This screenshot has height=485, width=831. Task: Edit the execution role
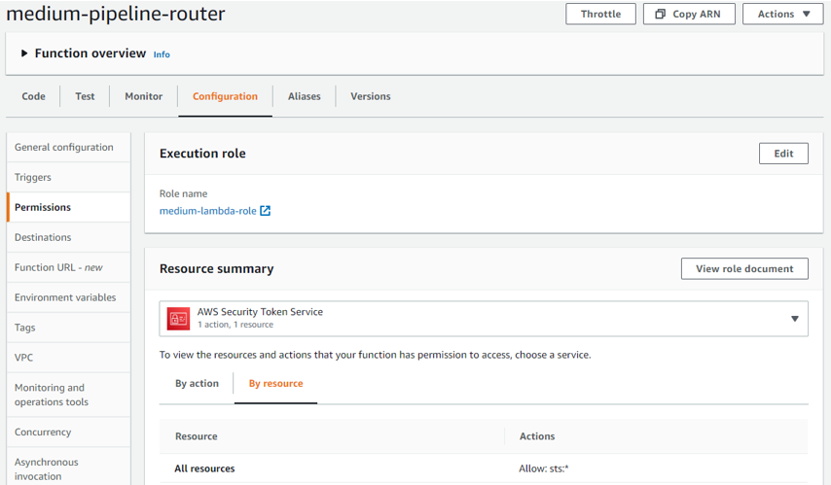[783, 154]
